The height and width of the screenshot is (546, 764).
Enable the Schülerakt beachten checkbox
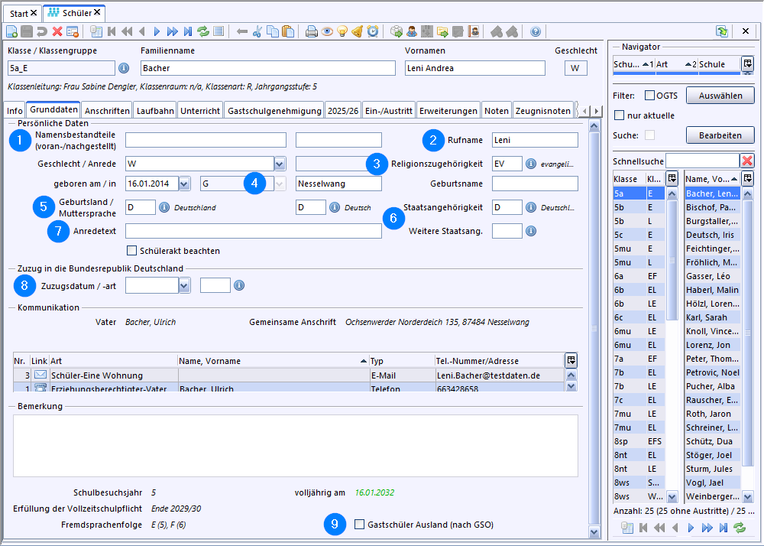coord(132,251)
